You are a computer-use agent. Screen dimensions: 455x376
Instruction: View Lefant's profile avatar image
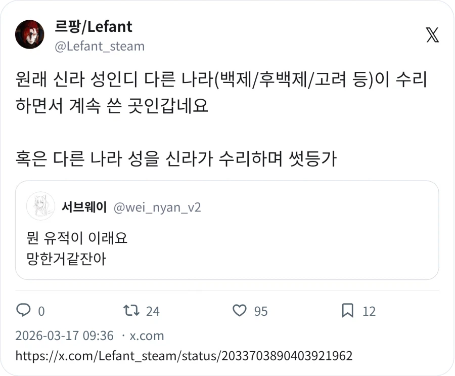(30, 34)
